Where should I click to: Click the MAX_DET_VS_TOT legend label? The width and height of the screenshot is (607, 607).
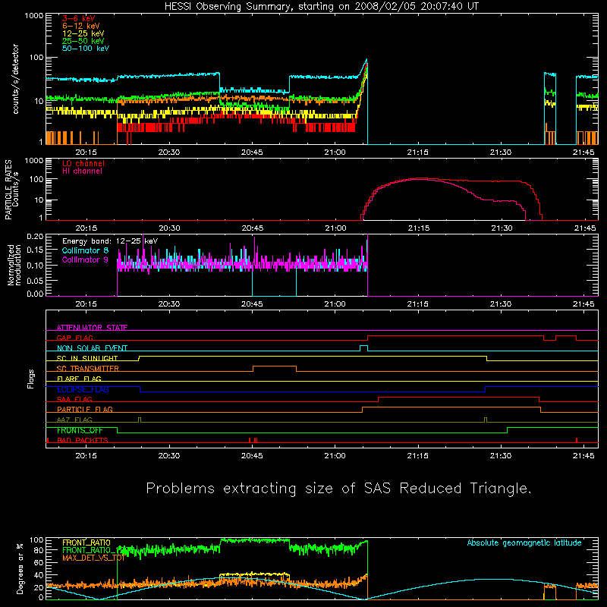coord(93,558)
